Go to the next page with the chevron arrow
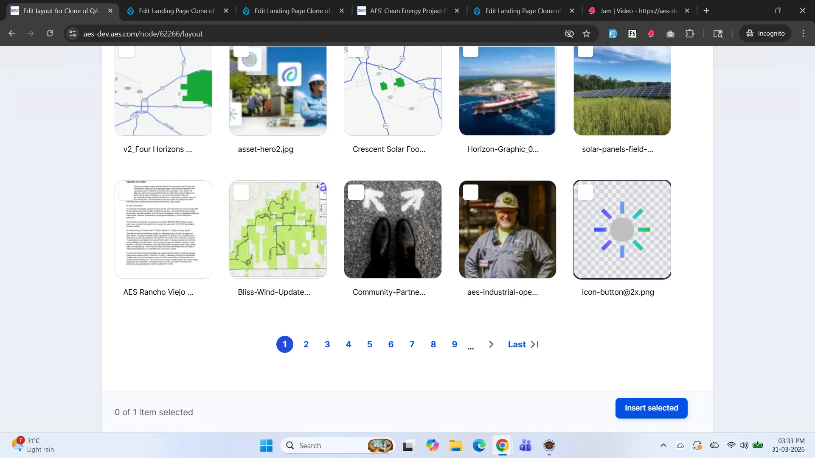Viewport: 815px width, 458px height. pyautogui.click(x=491, y=344)
